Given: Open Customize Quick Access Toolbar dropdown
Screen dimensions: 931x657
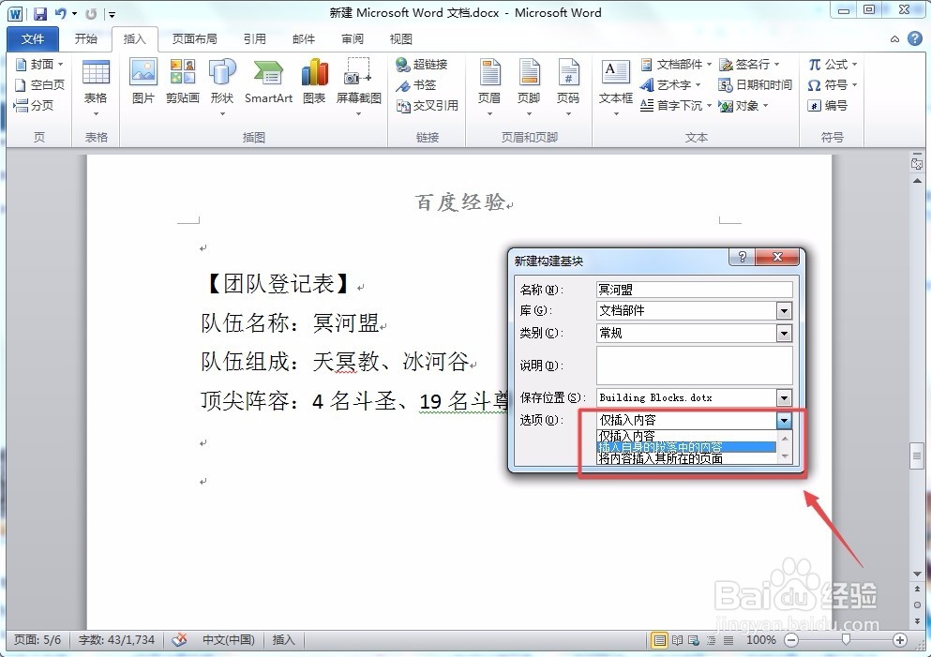Looking at the screenshot, I should 112,14.
